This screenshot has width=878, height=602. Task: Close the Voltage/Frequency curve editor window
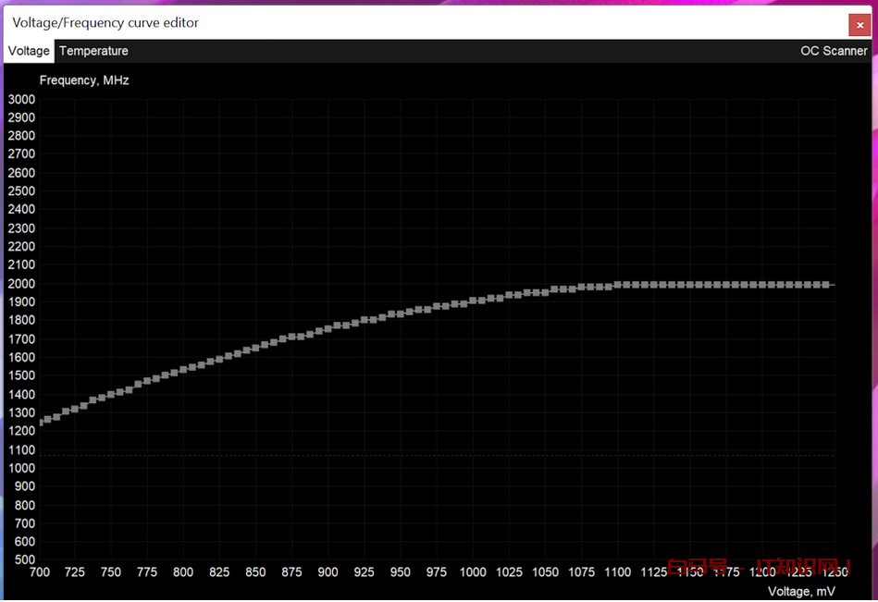(x=859, y=25)
